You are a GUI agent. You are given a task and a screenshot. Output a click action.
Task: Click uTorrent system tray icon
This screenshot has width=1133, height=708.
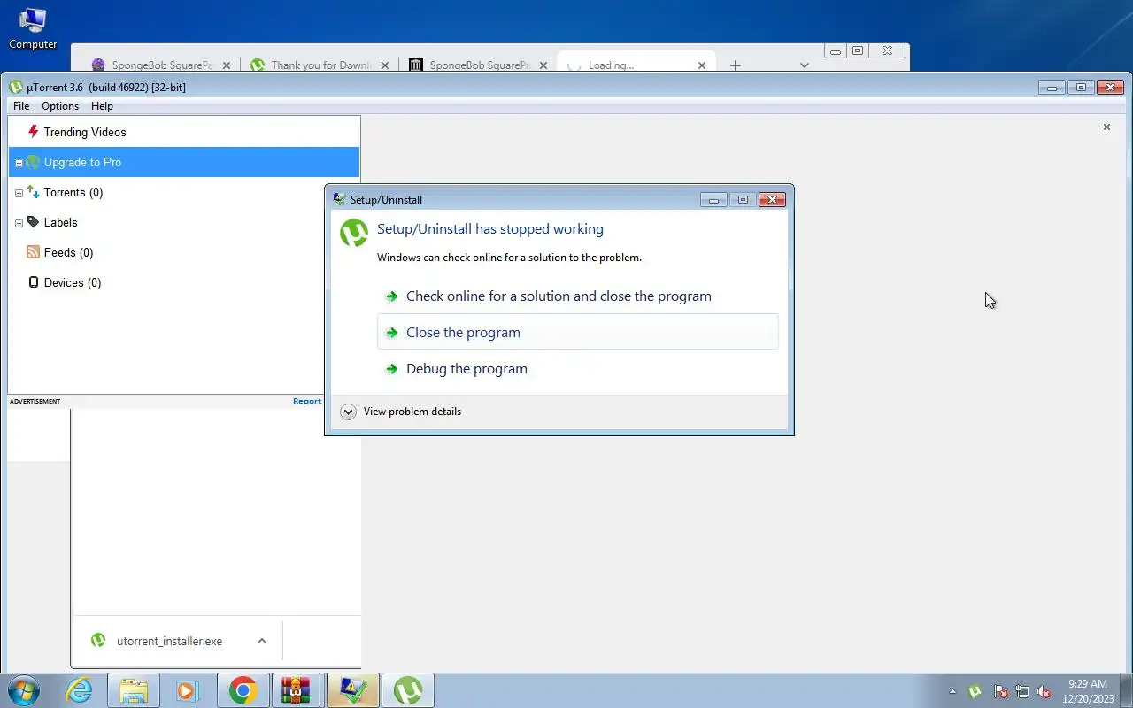click(975, 691)
